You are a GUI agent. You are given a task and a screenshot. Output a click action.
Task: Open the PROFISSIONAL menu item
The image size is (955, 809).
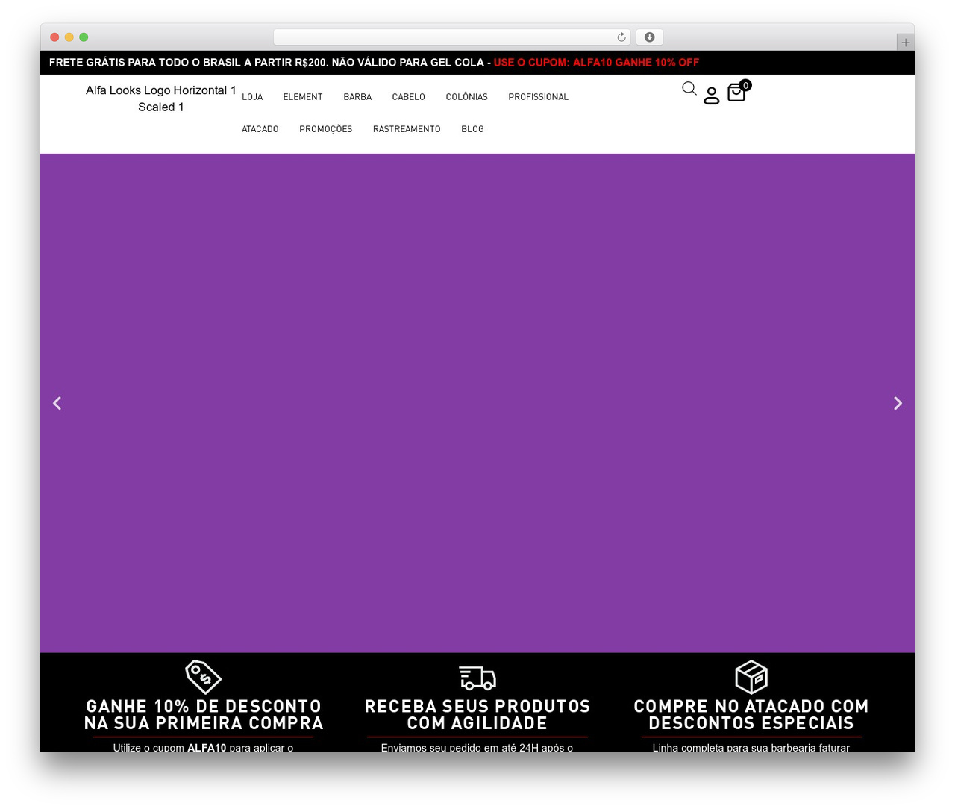pos(539,97)
